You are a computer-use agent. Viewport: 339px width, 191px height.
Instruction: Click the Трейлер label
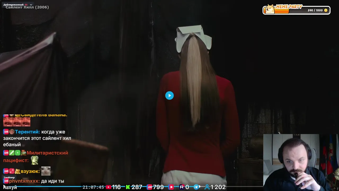point(9,177)
